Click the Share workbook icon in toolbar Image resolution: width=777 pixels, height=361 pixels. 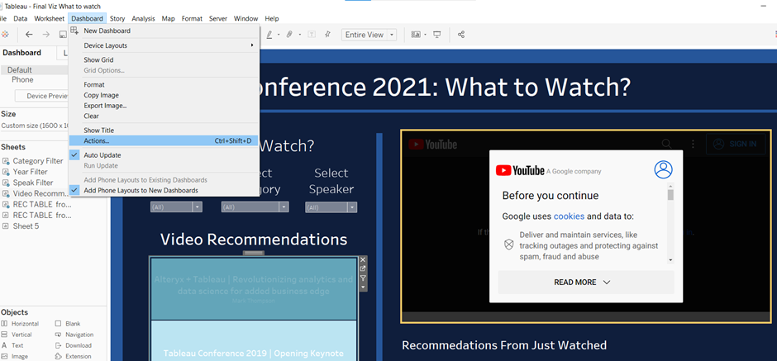tap(461, 35)
